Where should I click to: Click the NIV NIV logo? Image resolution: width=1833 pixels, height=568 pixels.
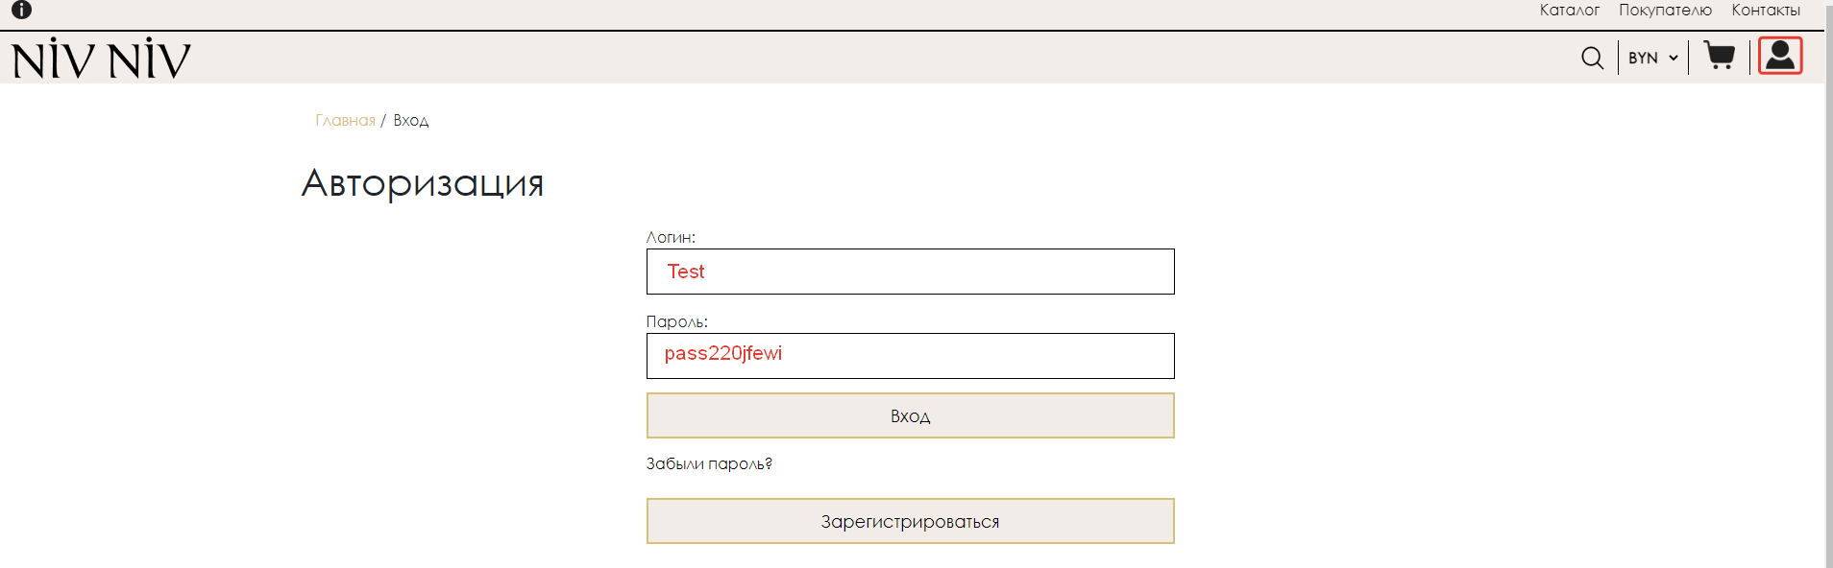[x=101, y=58]
